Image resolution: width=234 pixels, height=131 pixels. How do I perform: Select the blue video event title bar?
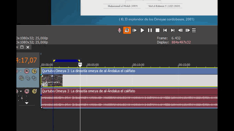point(129,71)
